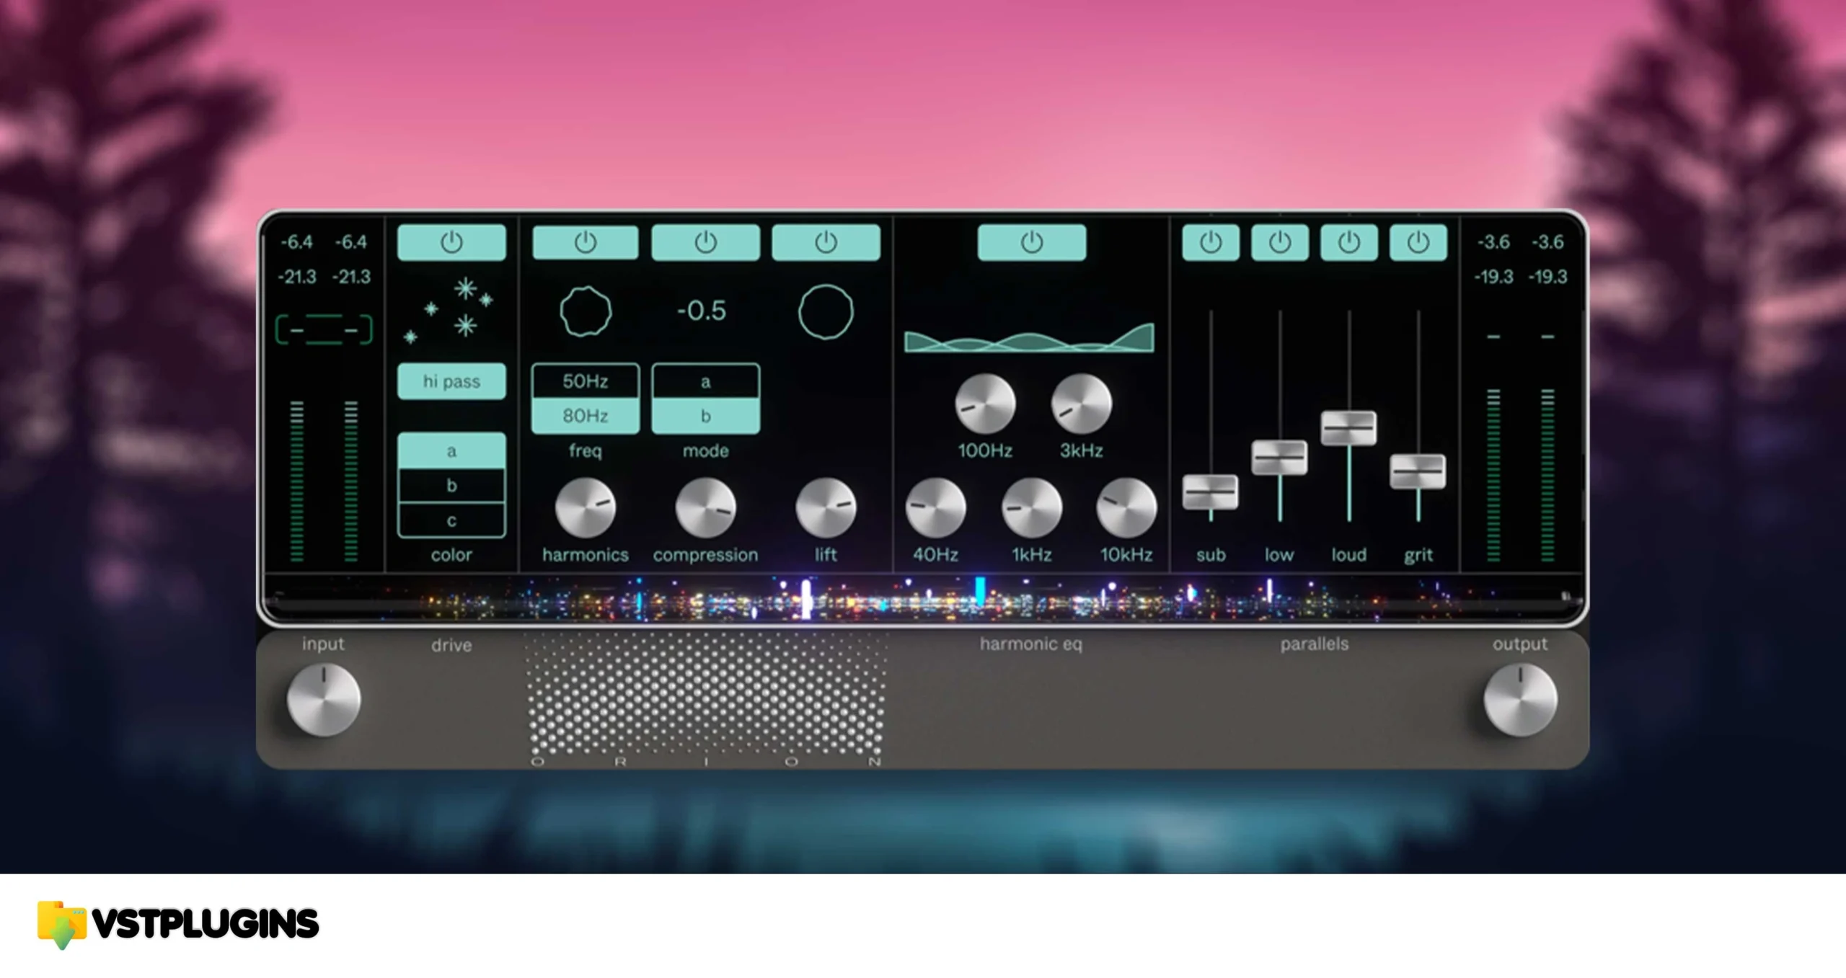Image resolution: width=1846 pixels, height=978 pixels.
Task: Click the drive section label
Action: click(x=451, y=645)
